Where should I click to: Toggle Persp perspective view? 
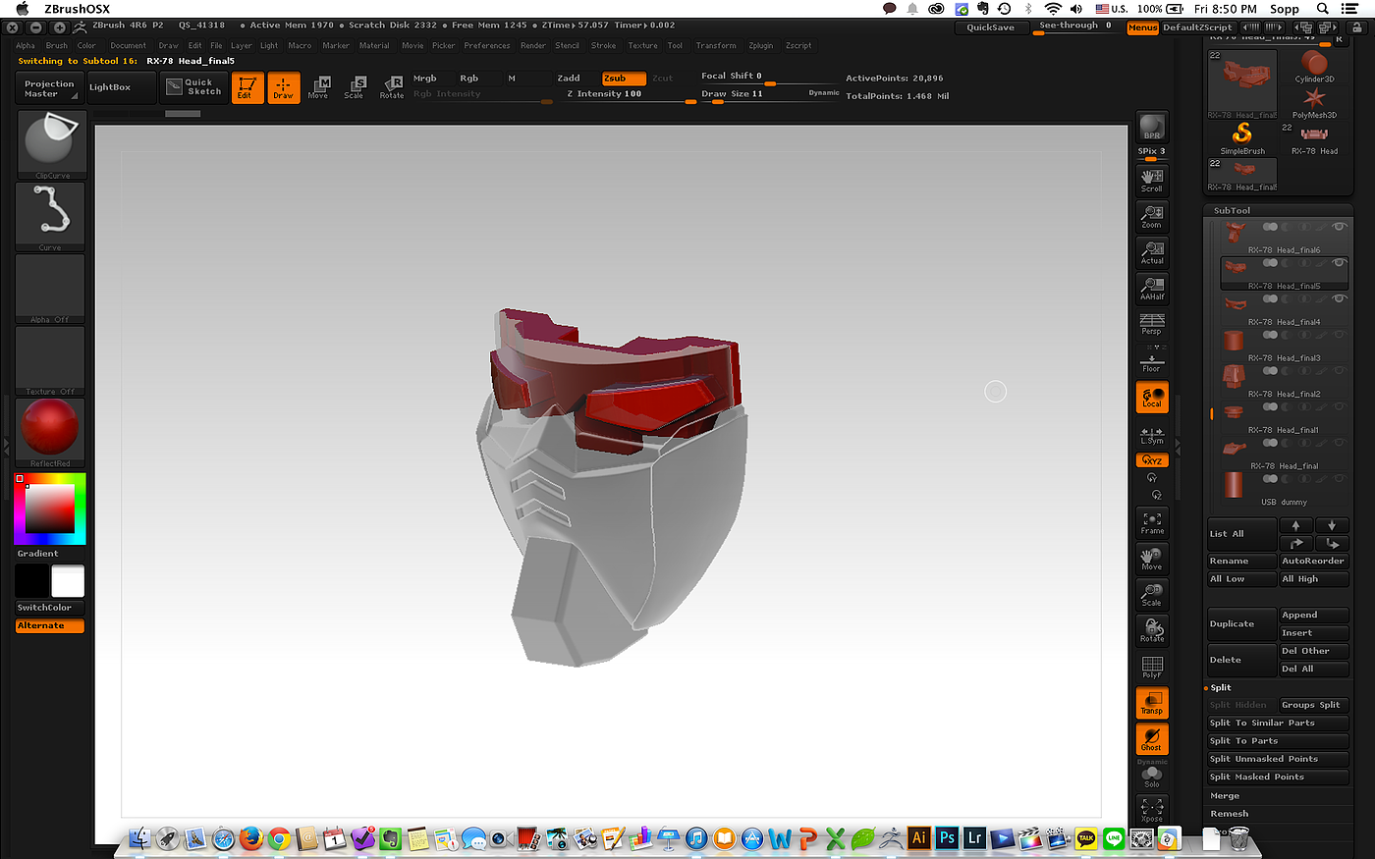tap(1152, 323)
